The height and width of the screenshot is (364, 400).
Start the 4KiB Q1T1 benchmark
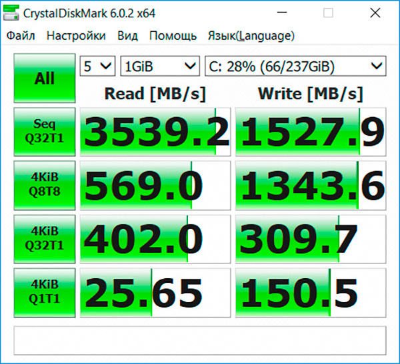click(x=45, y=291)
